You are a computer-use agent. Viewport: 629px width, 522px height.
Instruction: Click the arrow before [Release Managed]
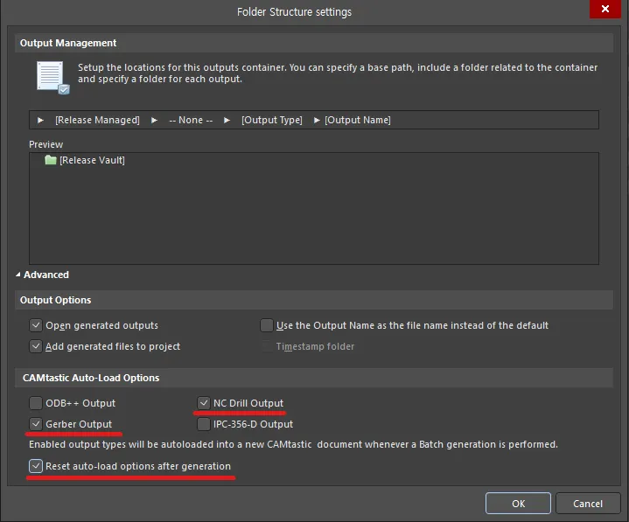pyautogui.click(x=40, y=120)
